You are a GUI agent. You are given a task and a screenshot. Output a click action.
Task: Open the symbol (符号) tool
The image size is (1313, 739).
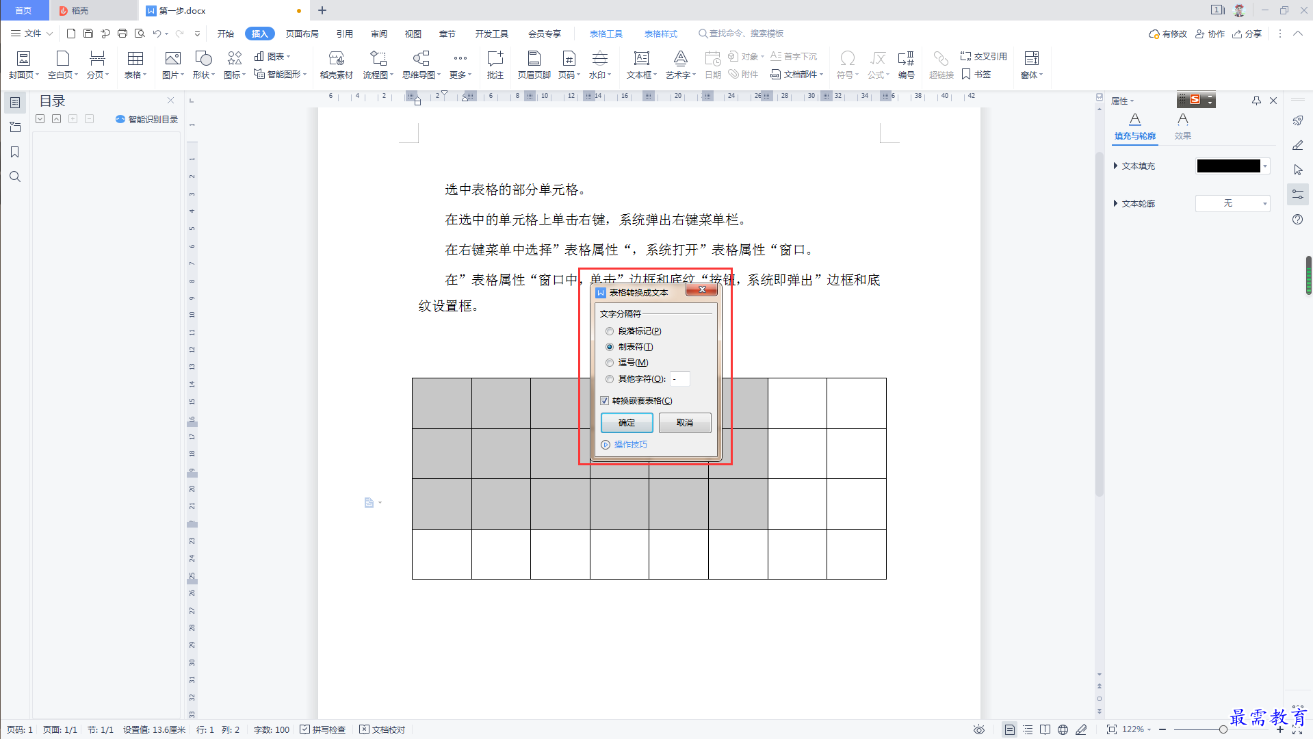(x=848, y=65)
